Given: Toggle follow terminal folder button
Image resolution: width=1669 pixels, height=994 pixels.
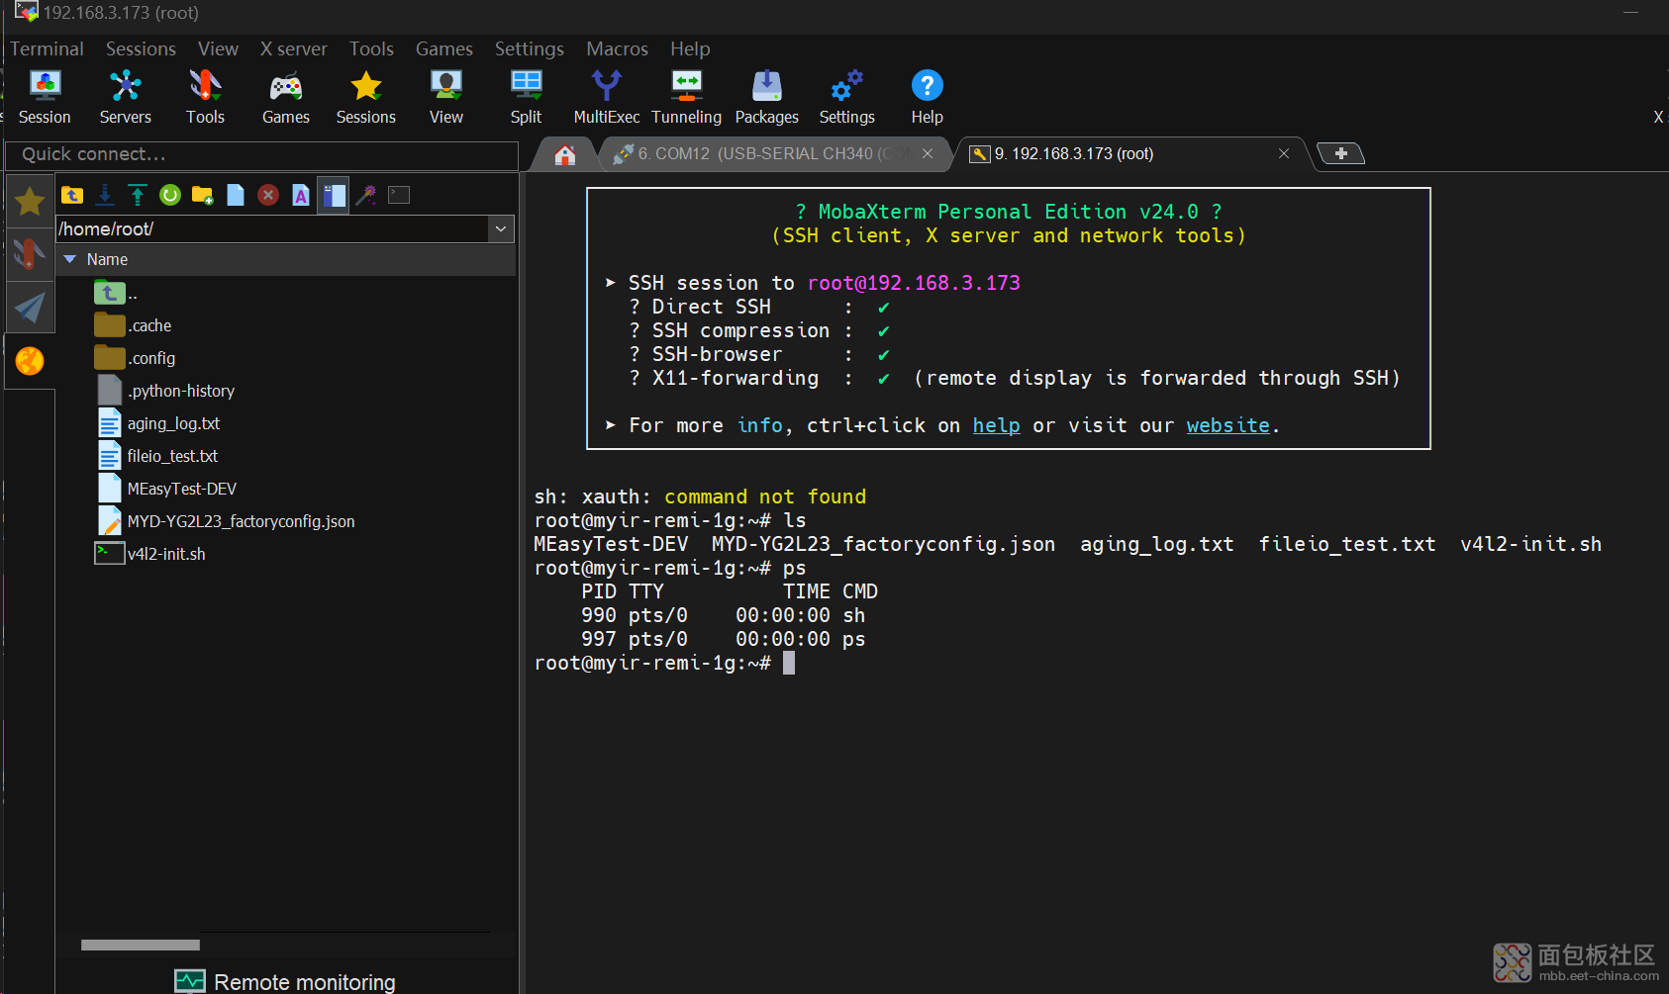Looking at the screenshot, I should 334,195.
